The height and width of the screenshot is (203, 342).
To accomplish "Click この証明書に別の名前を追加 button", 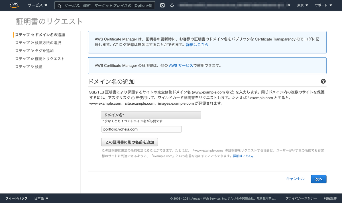I will [130, 142].
